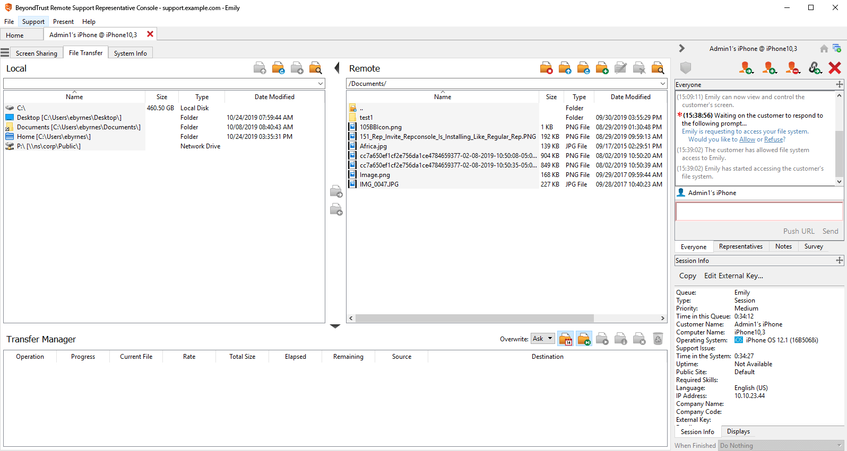Click the hamburger menu icon beside Screen Sharing
Viewport: 847px width, 451px height.
(5, 52)
